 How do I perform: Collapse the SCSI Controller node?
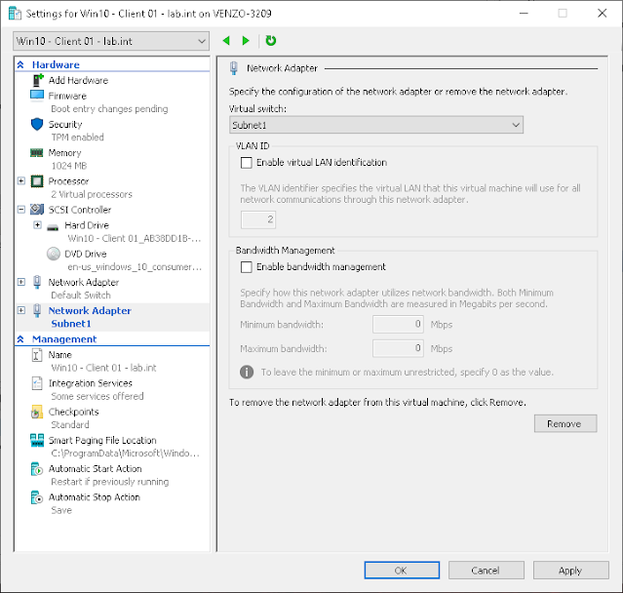tap(21, 210)
